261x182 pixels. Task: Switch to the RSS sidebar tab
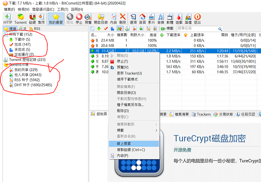(35, 29)
